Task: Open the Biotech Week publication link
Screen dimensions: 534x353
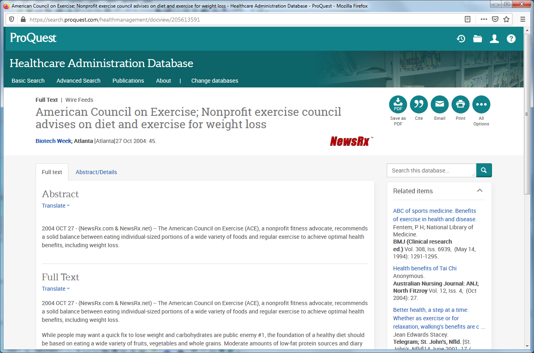Action: [53, 141]
